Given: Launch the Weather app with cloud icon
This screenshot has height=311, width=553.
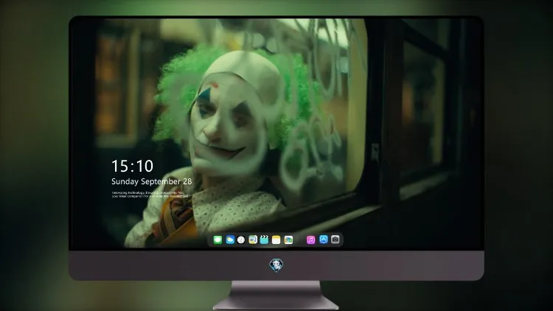Looking at the screenshot, I should (x=230, y=240).
